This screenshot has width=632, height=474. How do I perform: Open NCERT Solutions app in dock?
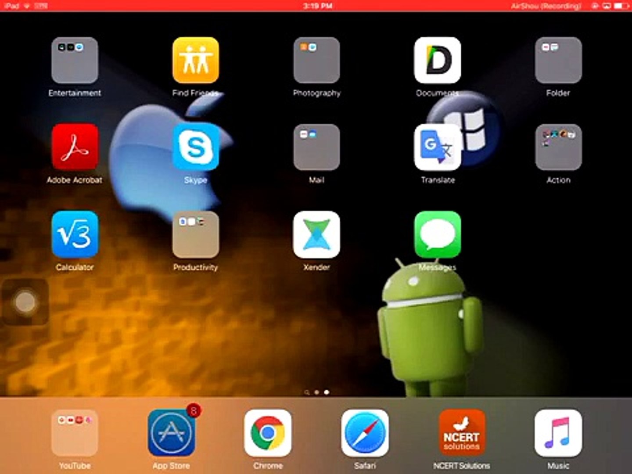pyautogui.click(x=462, y=433)
